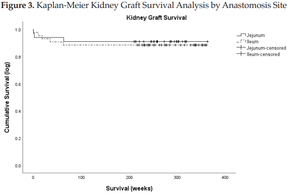The width and height of the screenshot is (287, 193).
Task: Click the 0.2 tick label on y-axis
Action: tap(18, 139)
